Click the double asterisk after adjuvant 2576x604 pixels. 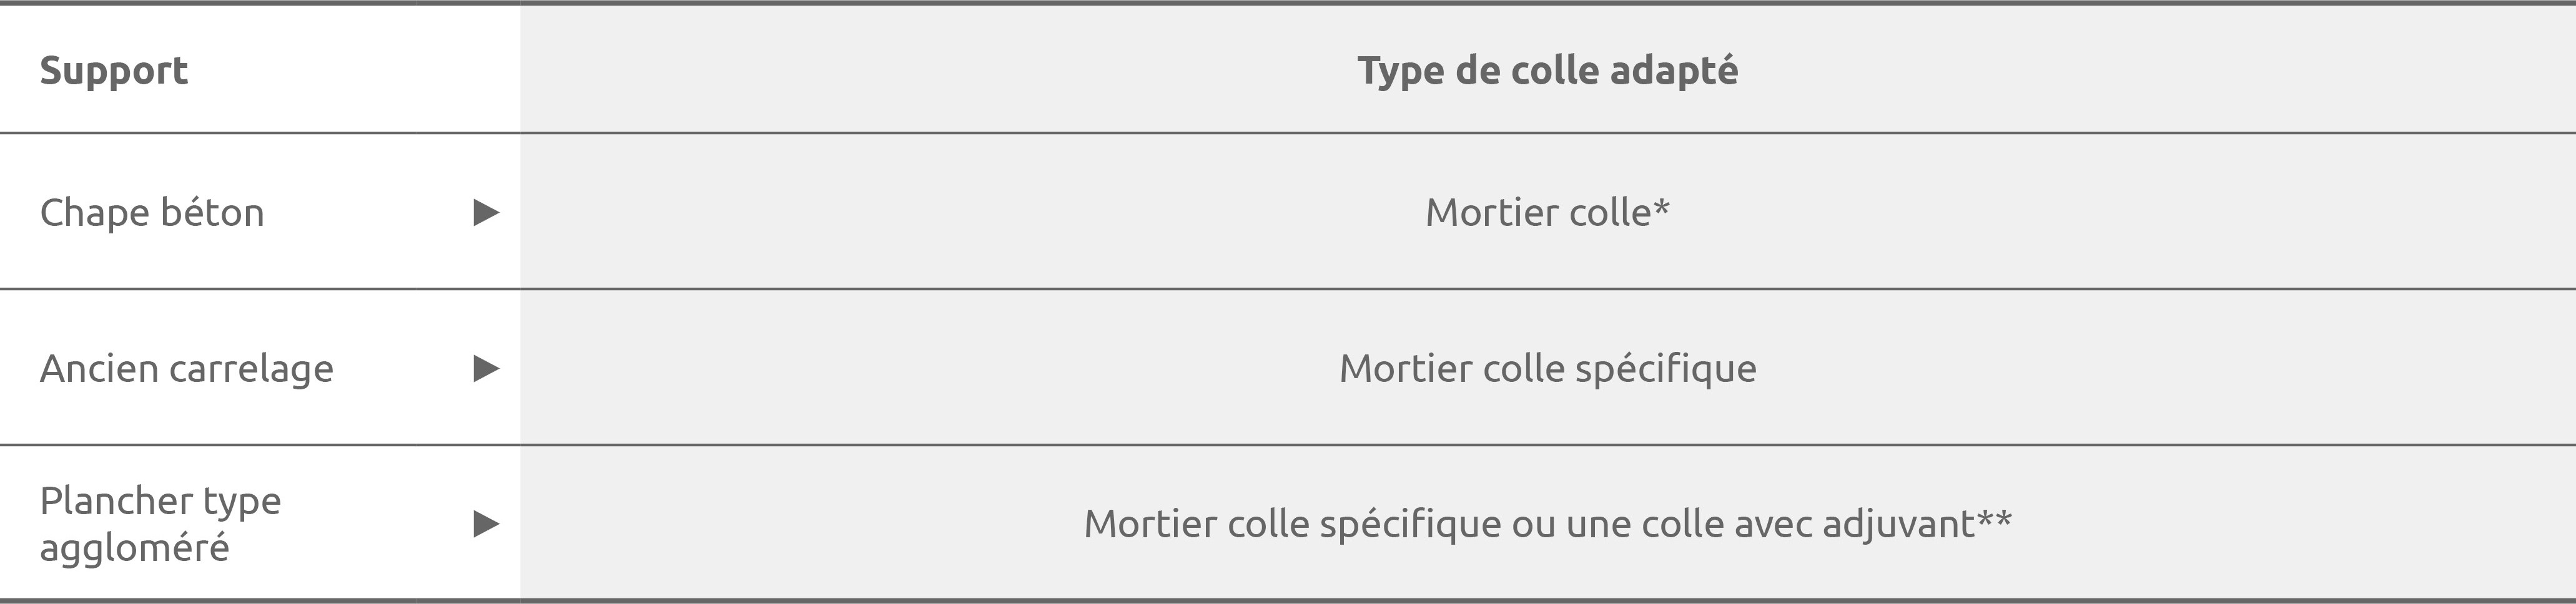tap(1995, 518)
